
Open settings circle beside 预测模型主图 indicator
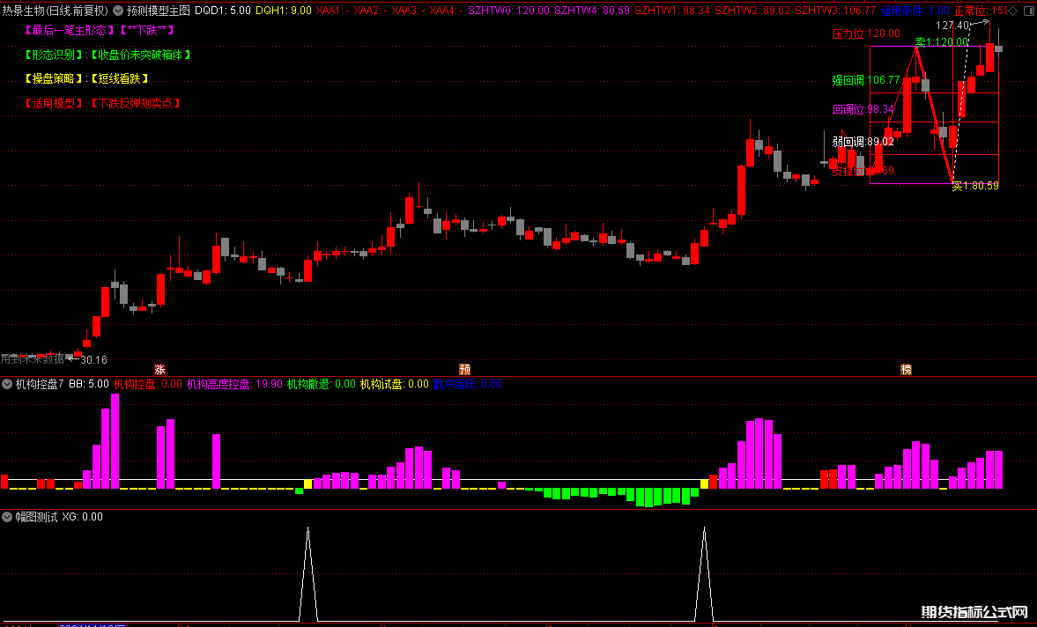click(118, 11)
